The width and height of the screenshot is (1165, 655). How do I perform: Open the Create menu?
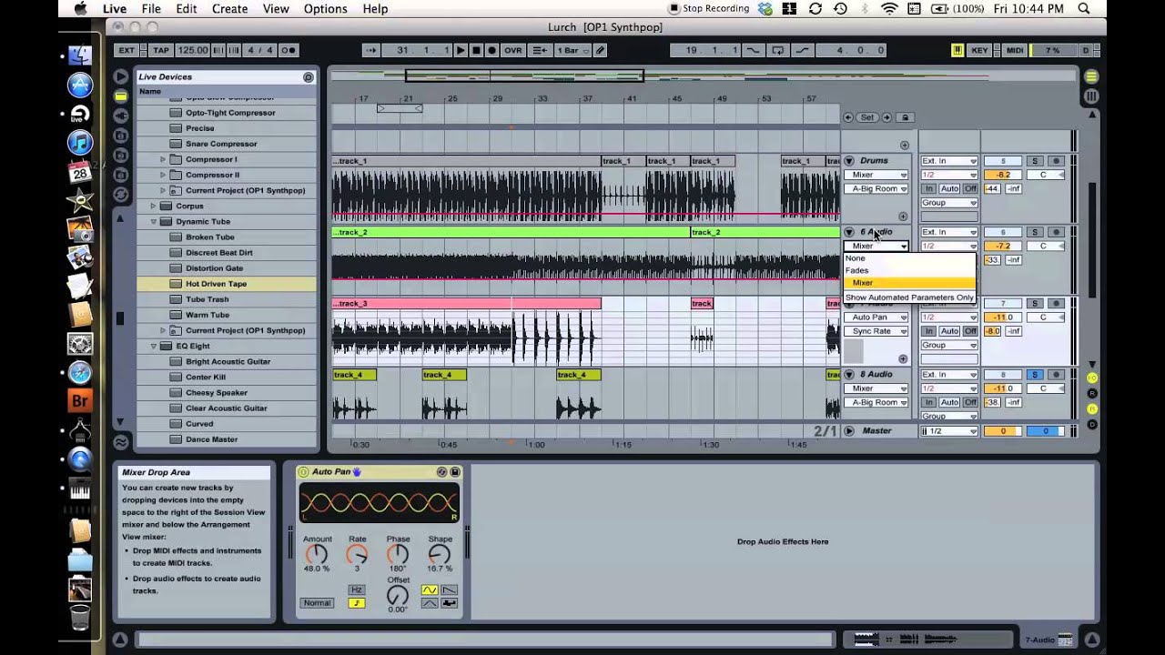click(x=229, y=9)
